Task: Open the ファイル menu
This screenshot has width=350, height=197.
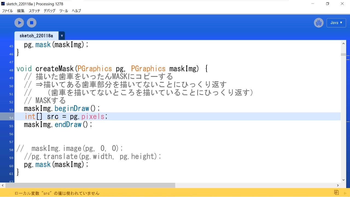Action: pos(7,11)
